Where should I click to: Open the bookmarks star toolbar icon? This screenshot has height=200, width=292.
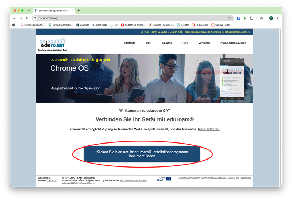click(261, 18)
